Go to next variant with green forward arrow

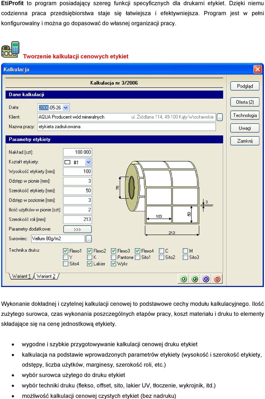(195, 279)
